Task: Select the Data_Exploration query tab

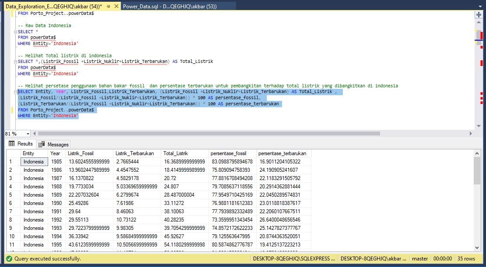Action: (x=54, y=6)
